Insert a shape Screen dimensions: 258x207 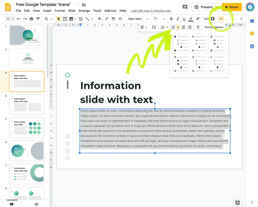(80, 19)
